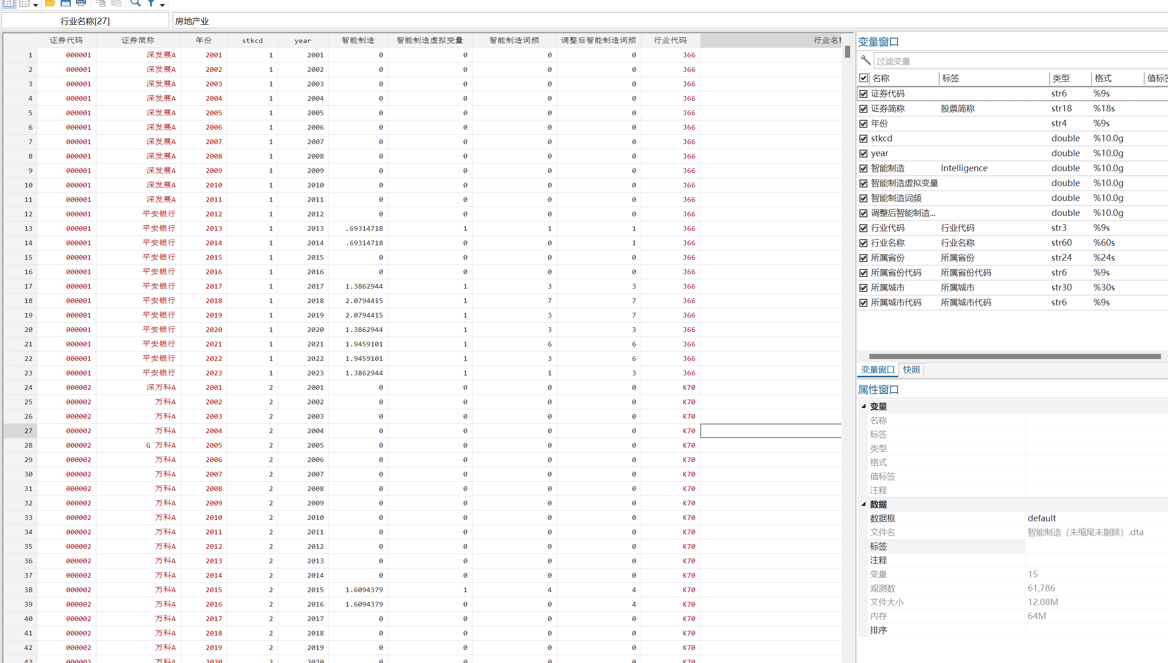1168x663 pixels.
Task: Collapse the 数据 section in properties window
Action: tap(863, 504)
